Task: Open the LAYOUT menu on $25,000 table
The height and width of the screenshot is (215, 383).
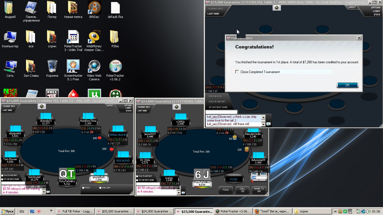Action: click(110, 106)
